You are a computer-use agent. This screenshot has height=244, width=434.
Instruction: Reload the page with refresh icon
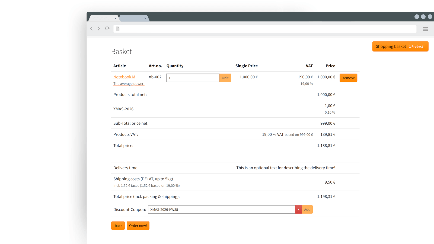pos(107,28)
